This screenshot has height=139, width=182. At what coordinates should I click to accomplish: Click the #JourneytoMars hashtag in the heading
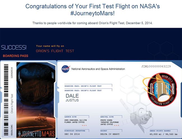pos(92,13)
